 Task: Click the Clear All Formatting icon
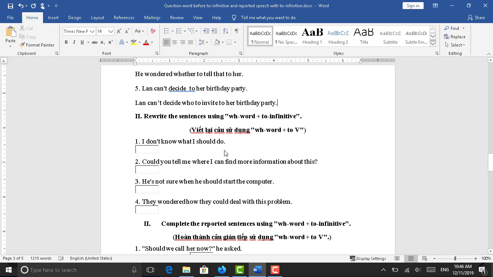click(153, 31)
